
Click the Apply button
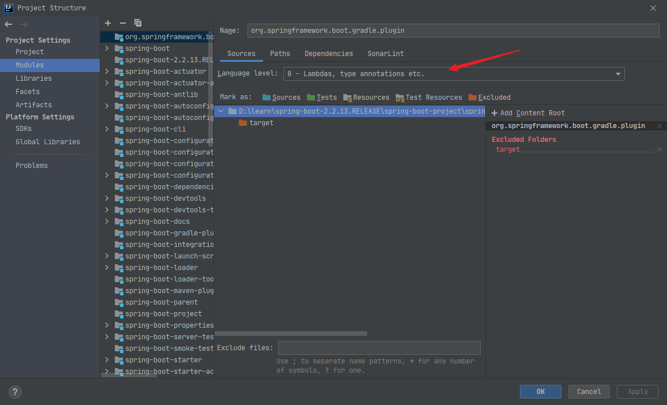pyautogui.click(x=637, y=391)
